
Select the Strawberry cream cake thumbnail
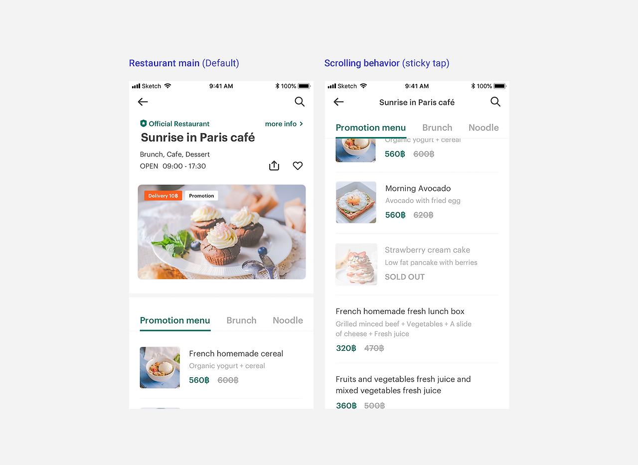point(356,264)
